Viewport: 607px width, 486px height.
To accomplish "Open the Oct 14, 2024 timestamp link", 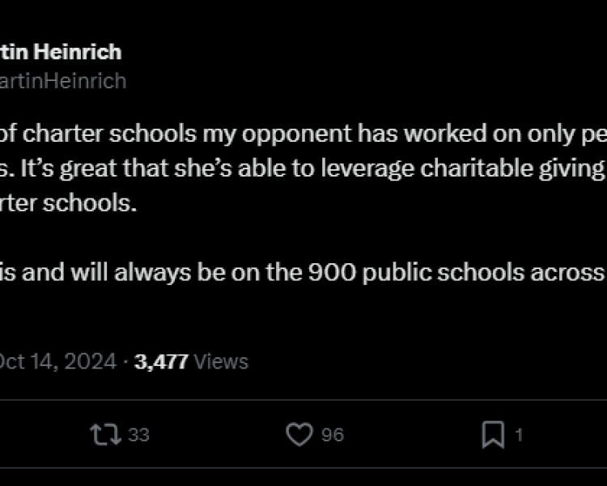I will point(58,361).
